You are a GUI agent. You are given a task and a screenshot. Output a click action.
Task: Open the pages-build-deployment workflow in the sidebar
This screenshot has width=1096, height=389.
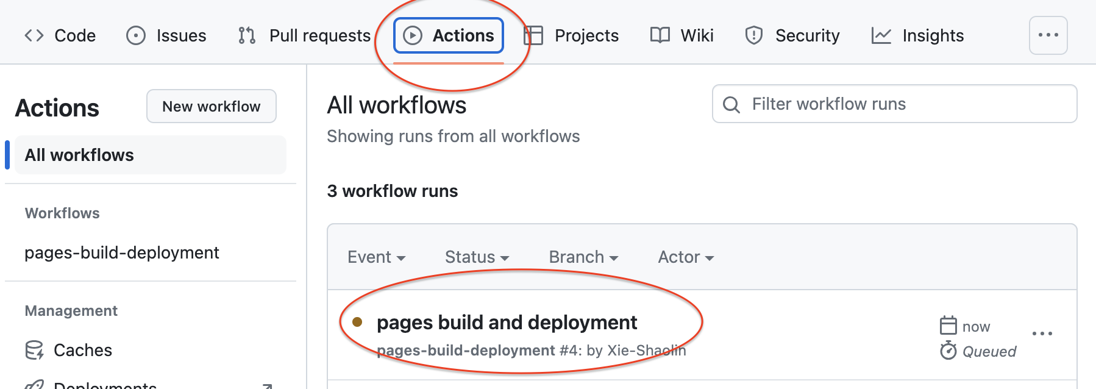click(x=122, y=252)
